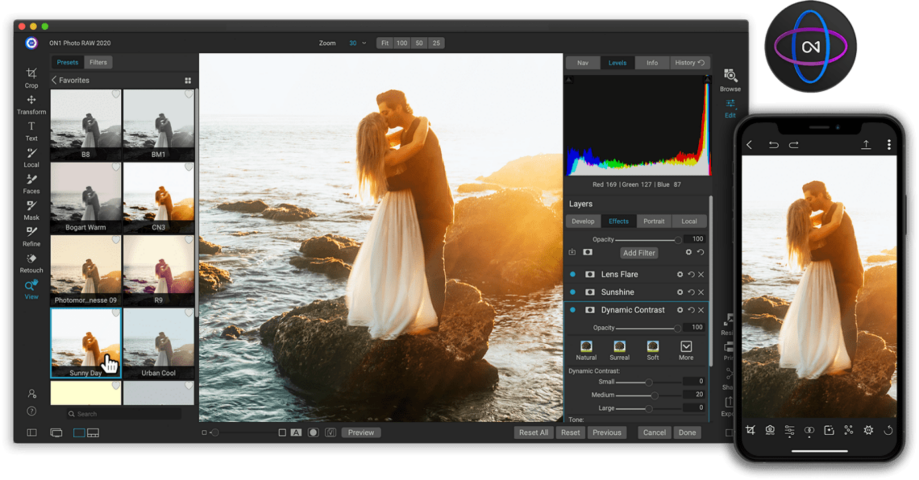919x480 pixels.
Task: Select the Local adjustment brush tool
Action: pyautogui.click(x=31, y=157)
